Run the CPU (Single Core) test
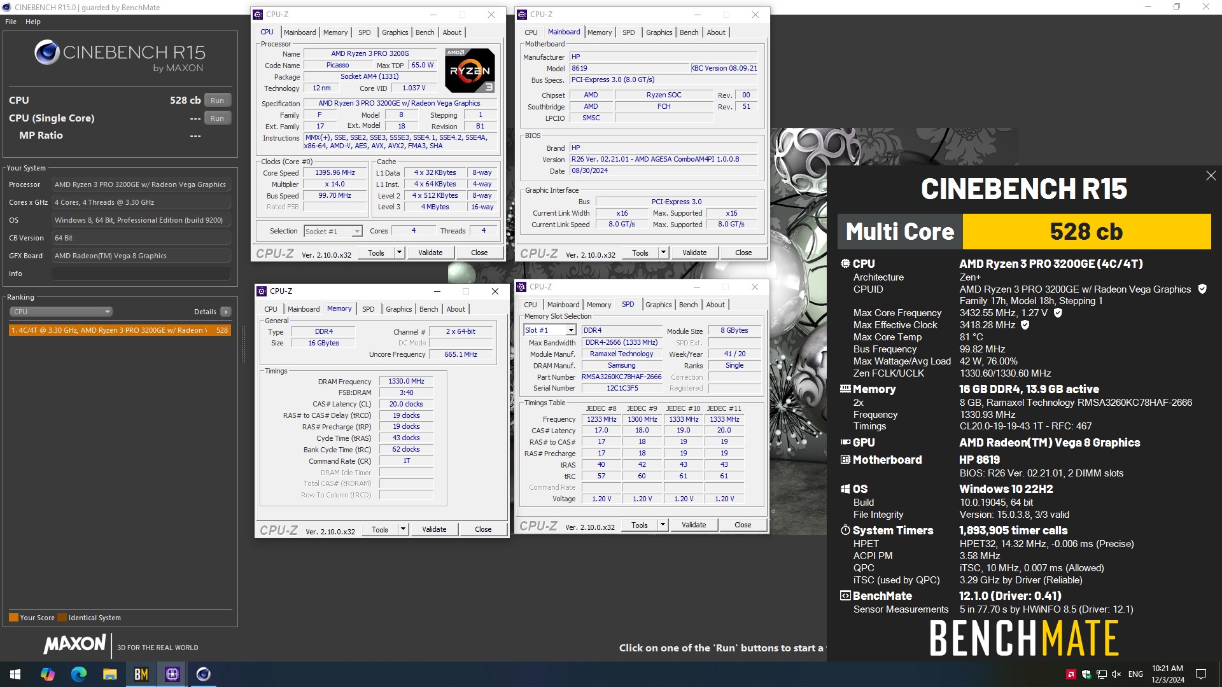The height and width of the screenshot is (687, 1222). [x=218, y=118]
